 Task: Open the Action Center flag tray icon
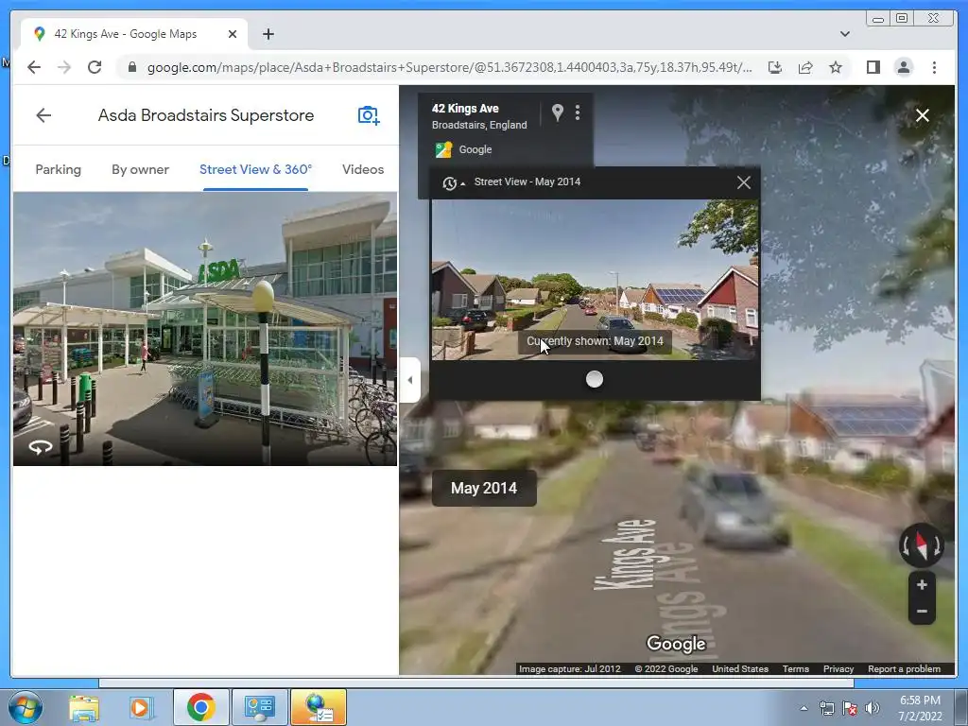[x=850, y=708]
